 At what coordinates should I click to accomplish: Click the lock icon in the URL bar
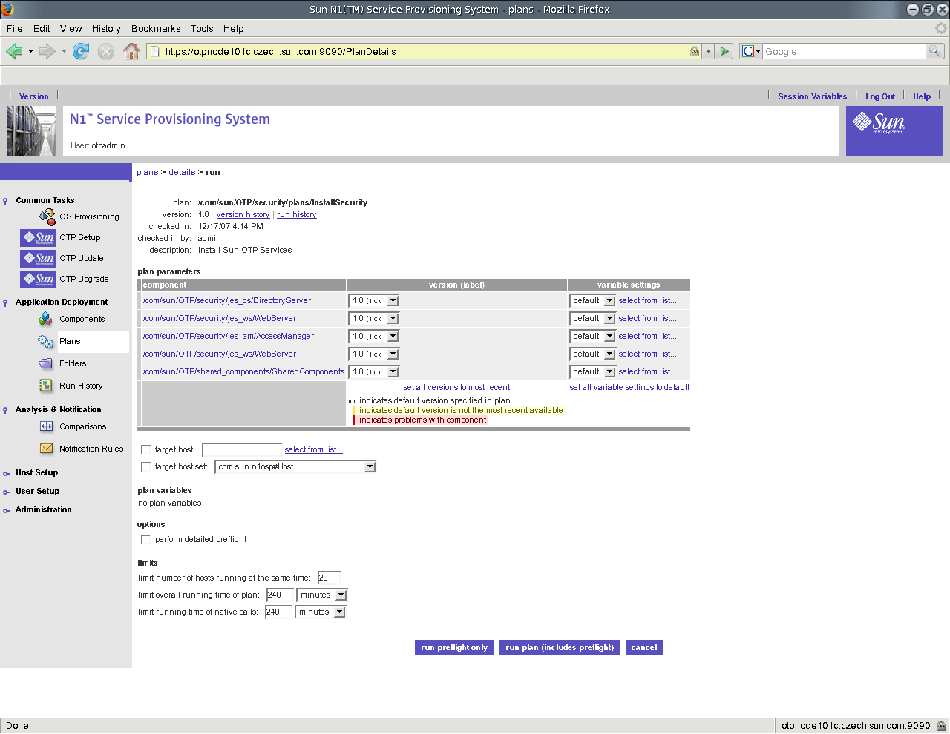[x=695, y=51]
